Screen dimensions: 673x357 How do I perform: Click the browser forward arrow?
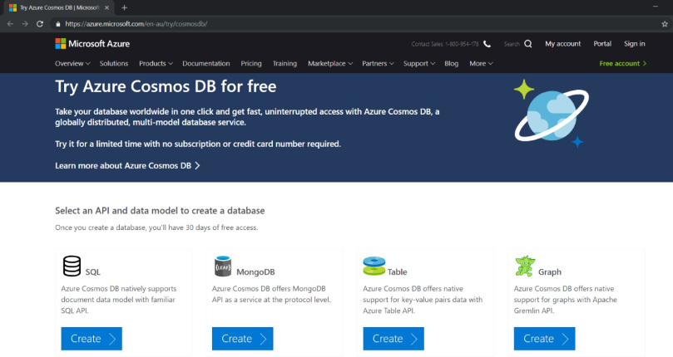point(25,24)
